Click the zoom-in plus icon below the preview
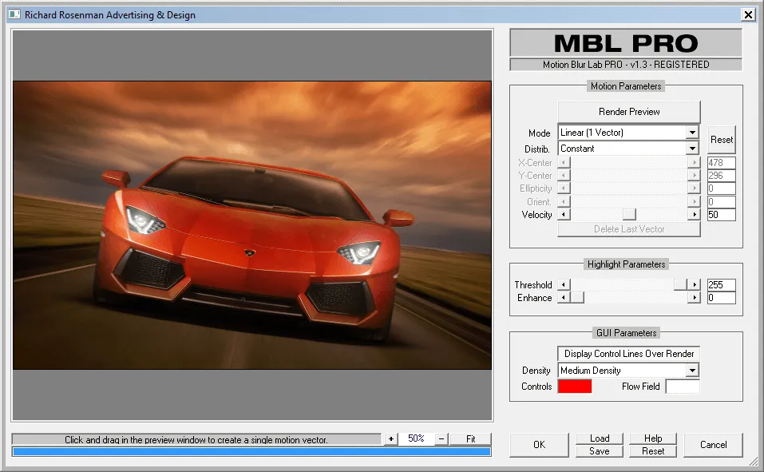Viewport: 764px width, 472px height. click(390, 438)
